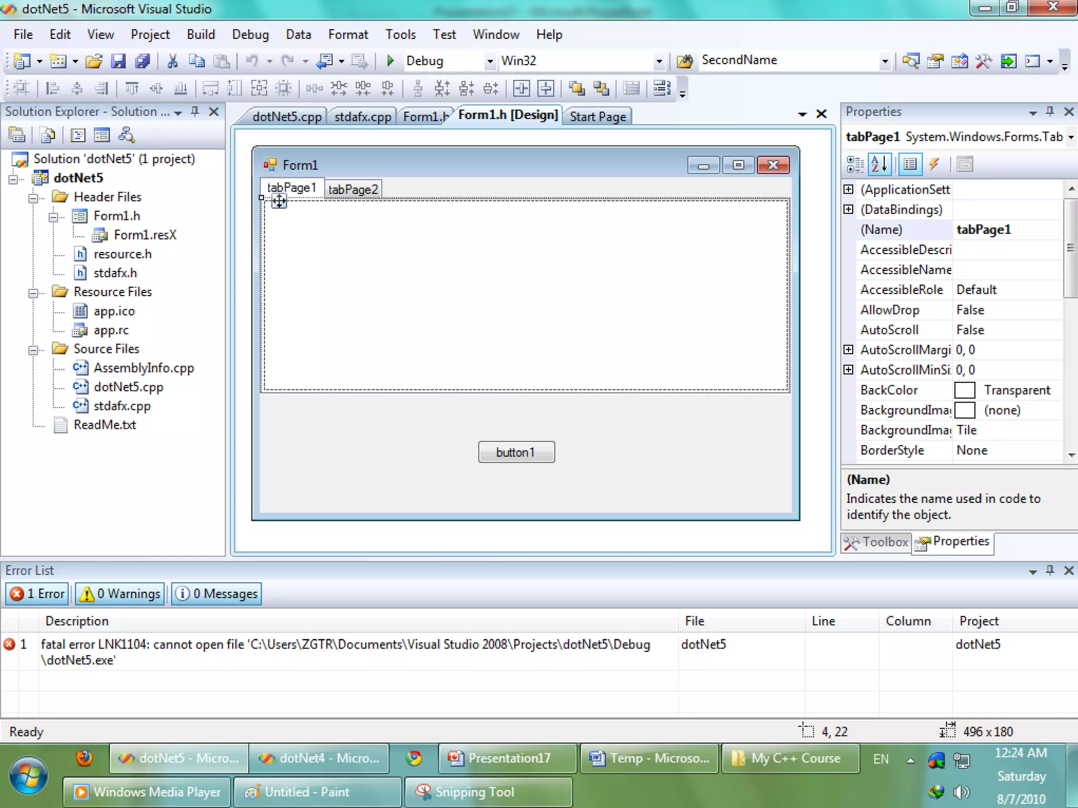Toggle the 0 Warnings filter
This screenshot has height=808, width=1078.
tap(120, 593)
